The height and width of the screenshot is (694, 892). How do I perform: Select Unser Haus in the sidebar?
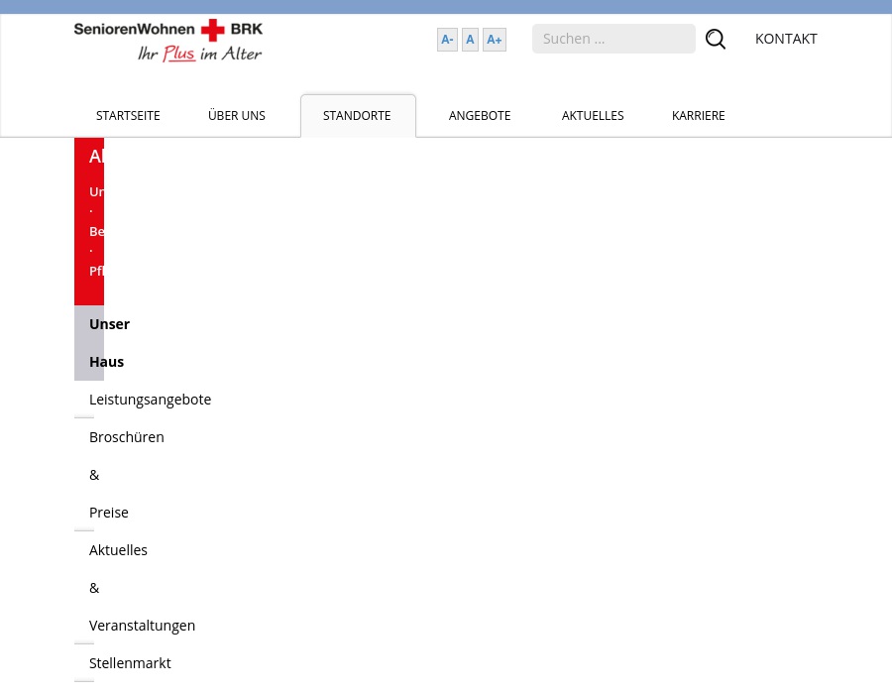point(108,343)
